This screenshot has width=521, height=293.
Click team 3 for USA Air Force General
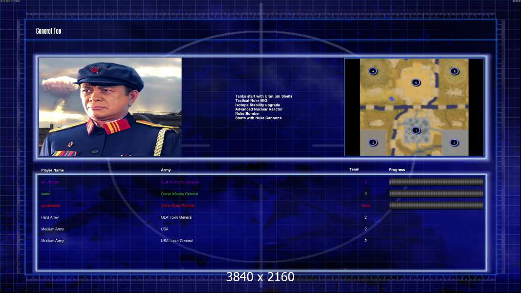pos(366,182)
